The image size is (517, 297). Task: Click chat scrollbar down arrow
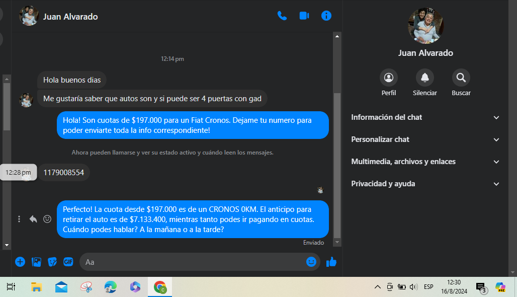point(337,242)
